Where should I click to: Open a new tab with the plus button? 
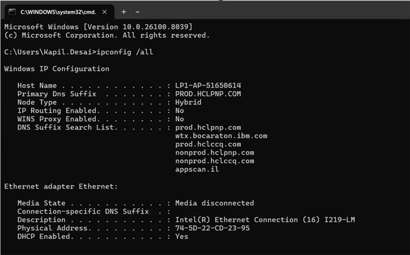click(124, 11)
